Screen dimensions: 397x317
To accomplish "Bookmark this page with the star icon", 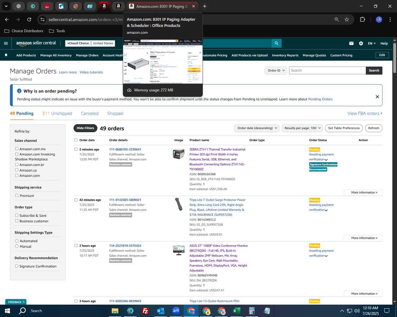I will (347, 20).
